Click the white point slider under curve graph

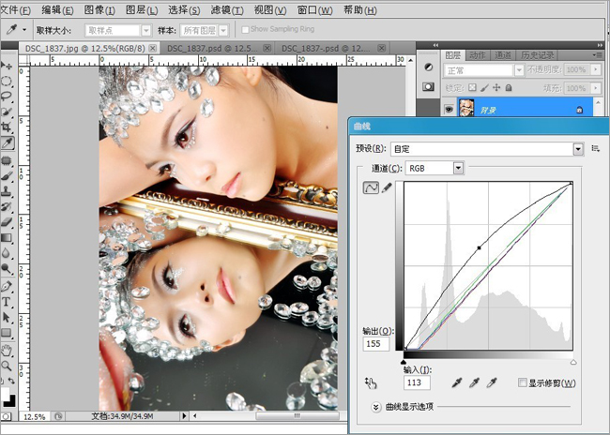(573, 361)
